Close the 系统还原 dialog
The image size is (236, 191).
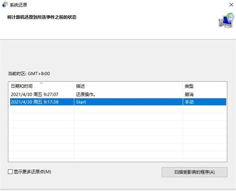tap(231, 5)
